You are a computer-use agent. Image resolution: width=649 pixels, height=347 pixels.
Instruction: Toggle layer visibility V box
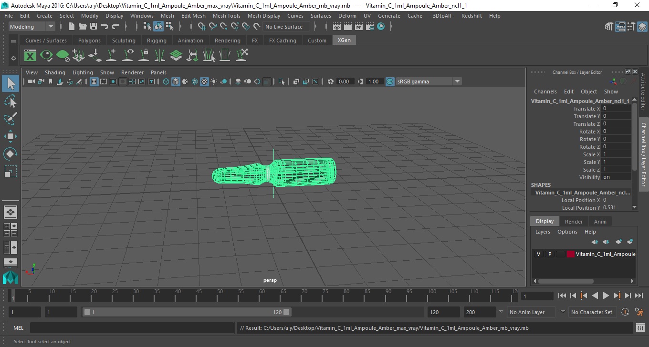pyautogui.click(x=539, y=254)
